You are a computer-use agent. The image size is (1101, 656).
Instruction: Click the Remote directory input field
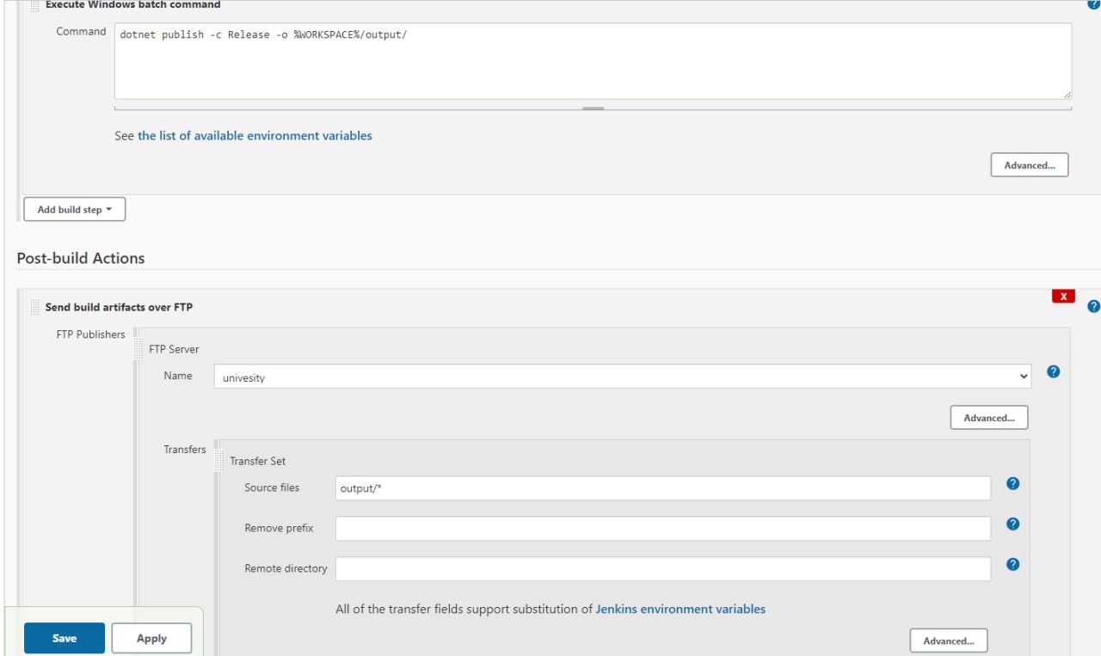[x=663, y=569]
